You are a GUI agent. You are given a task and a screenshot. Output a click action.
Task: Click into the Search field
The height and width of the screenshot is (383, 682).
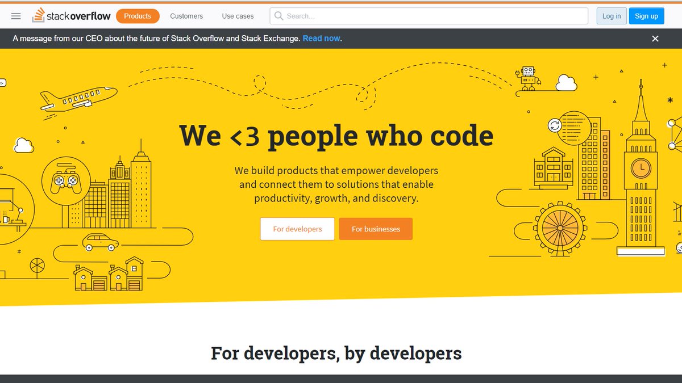pos(429,16)
